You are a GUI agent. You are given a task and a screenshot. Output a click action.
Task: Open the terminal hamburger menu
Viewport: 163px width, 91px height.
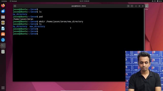tap(132, 6)
